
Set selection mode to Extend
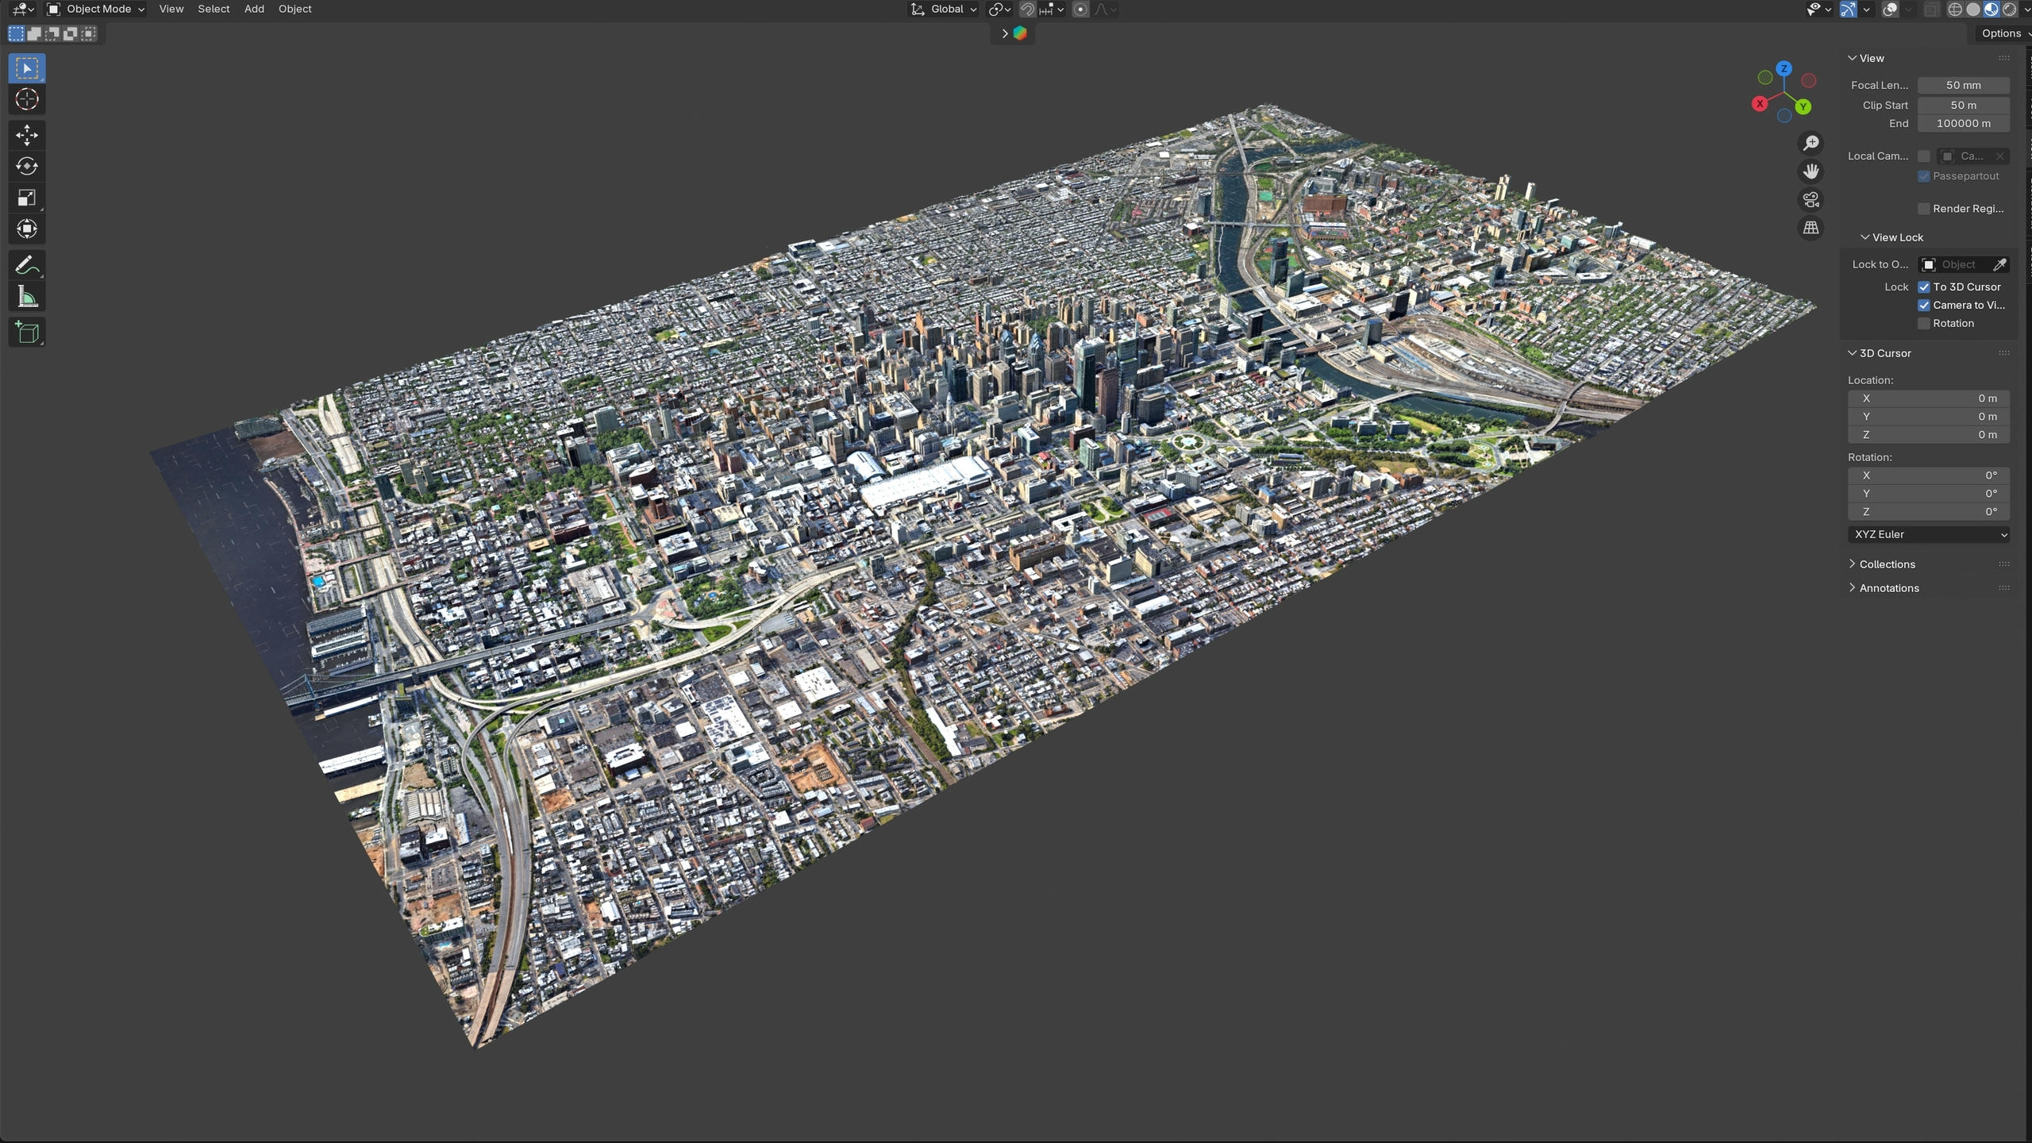click(34, 33)
